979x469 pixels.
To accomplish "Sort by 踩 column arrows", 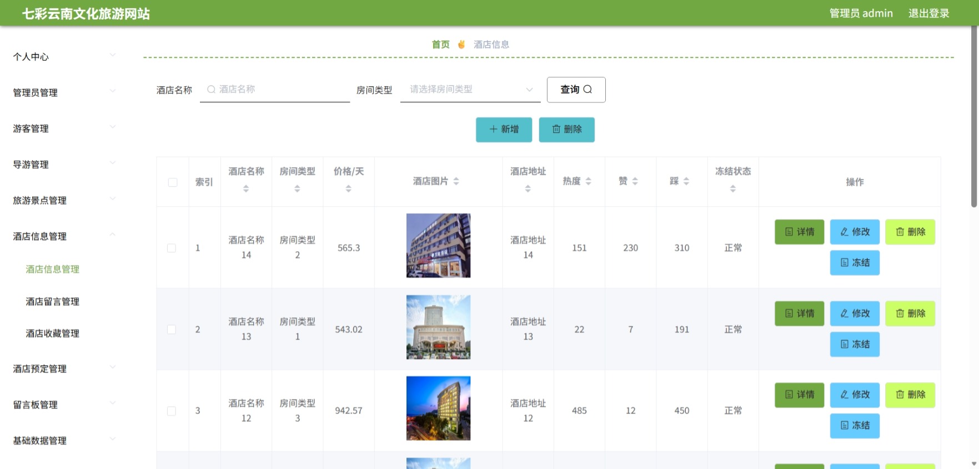I will (x=686, y=181).
